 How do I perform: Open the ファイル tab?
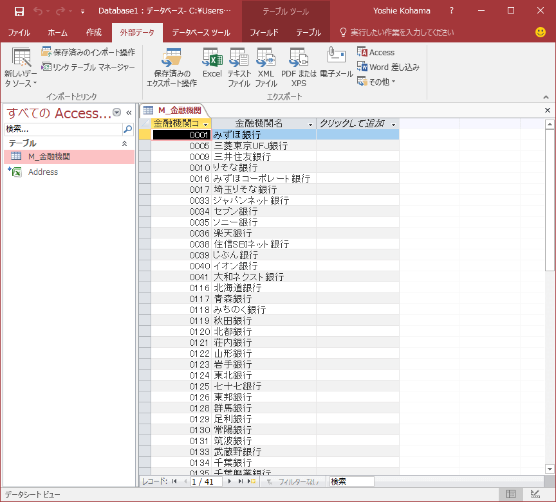pyautogui.click(x=19, y=33)
